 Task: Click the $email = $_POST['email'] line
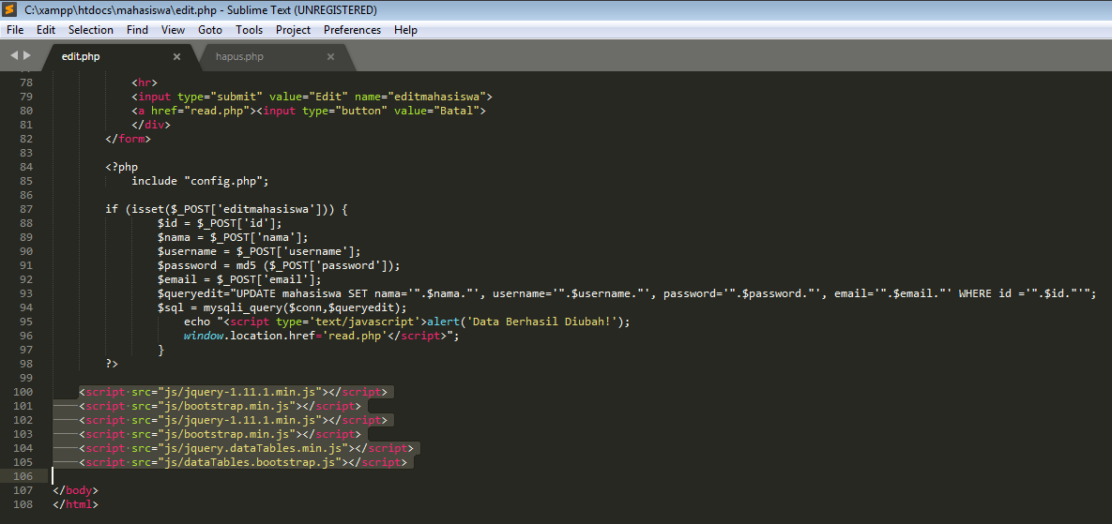pyautogui.click(x=239, y=279)
